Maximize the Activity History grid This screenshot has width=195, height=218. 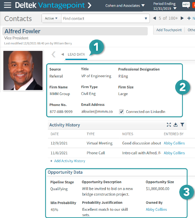click(169, 125)
